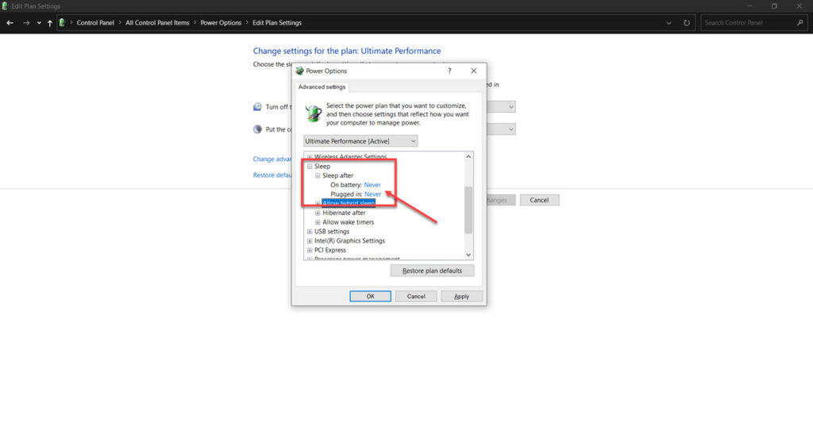
Task: Expand address bar history dropdown
Action: pos(669,23)
